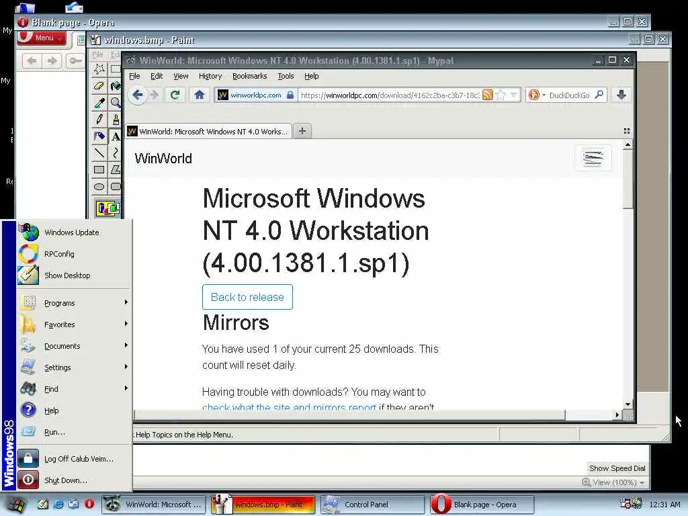Select the Pencil tool in Paint
Screen dimensions: 688x516
pyautogui.click(x=99, y=120)
